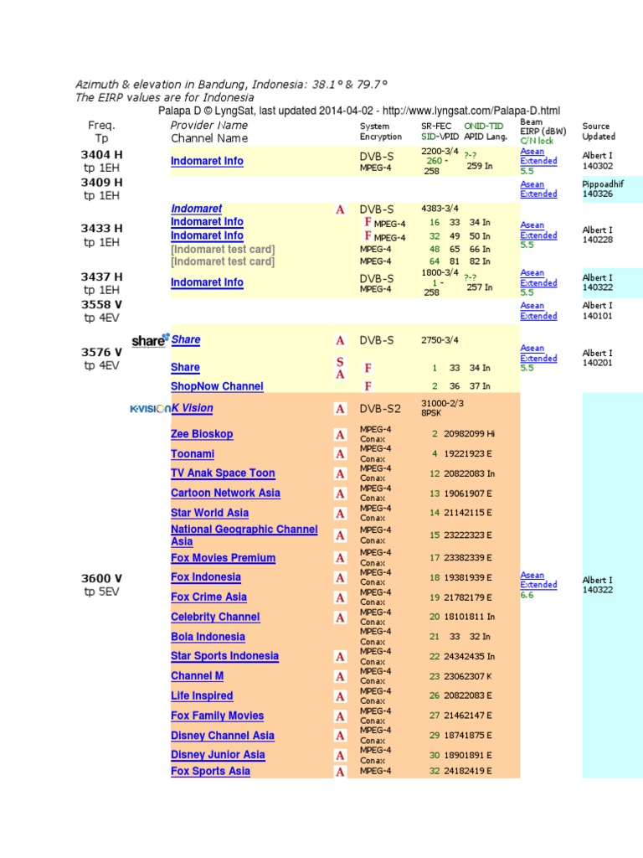Image resolution: width=643 pixels, height=858 pixels.
Task: Click the A icon for National Geographic Channel
Action: tap(340, 535)
